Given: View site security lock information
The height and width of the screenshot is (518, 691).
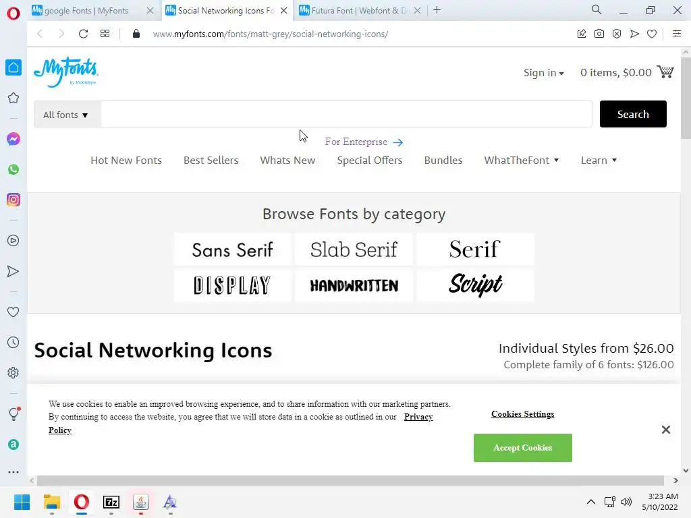Looking at the screenshot, I should pos(136,34).
